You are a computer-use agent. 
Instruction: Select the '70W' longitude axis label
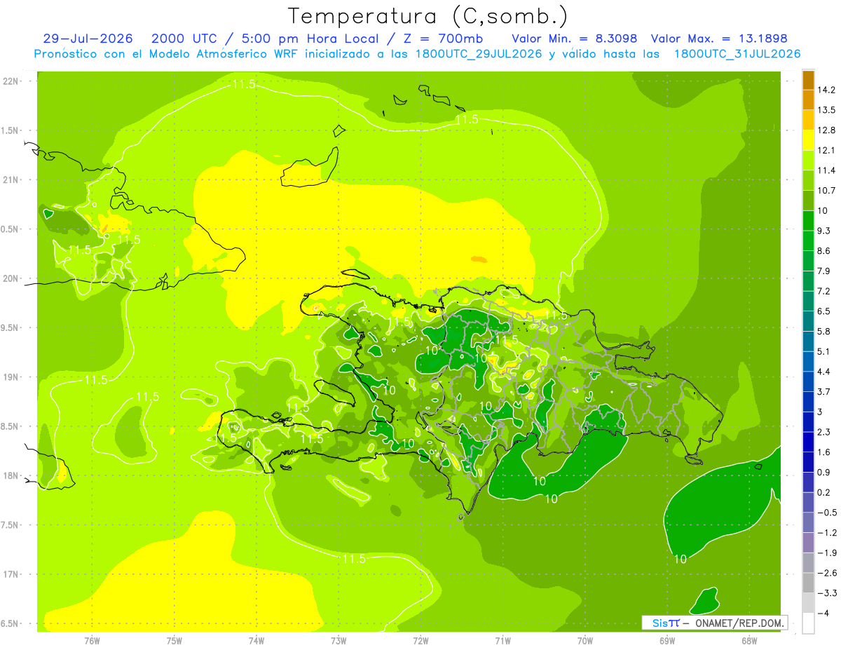(x=584, y=640)
